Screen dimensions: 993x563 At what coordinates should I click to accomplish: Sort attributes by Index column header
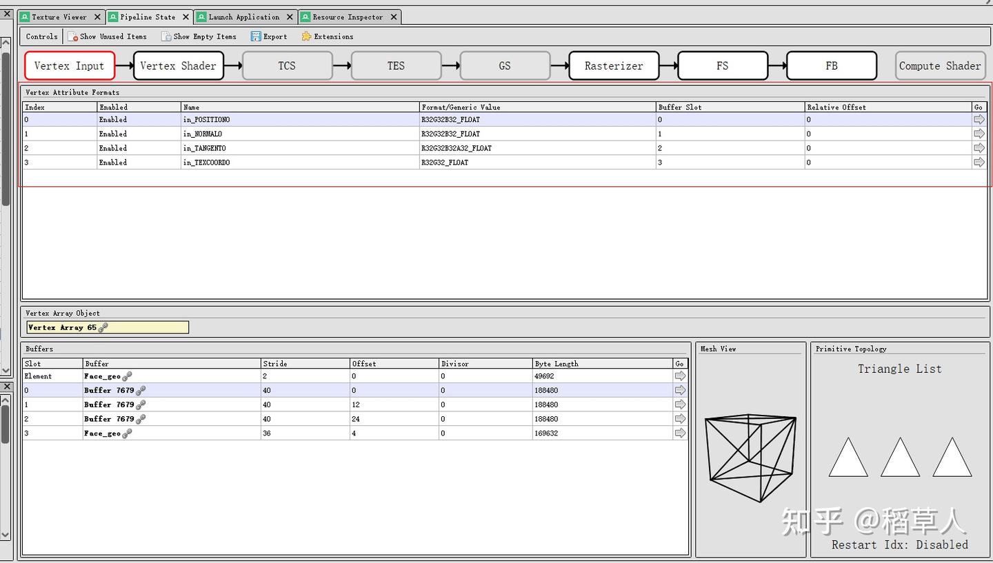(x=60, y=107)
